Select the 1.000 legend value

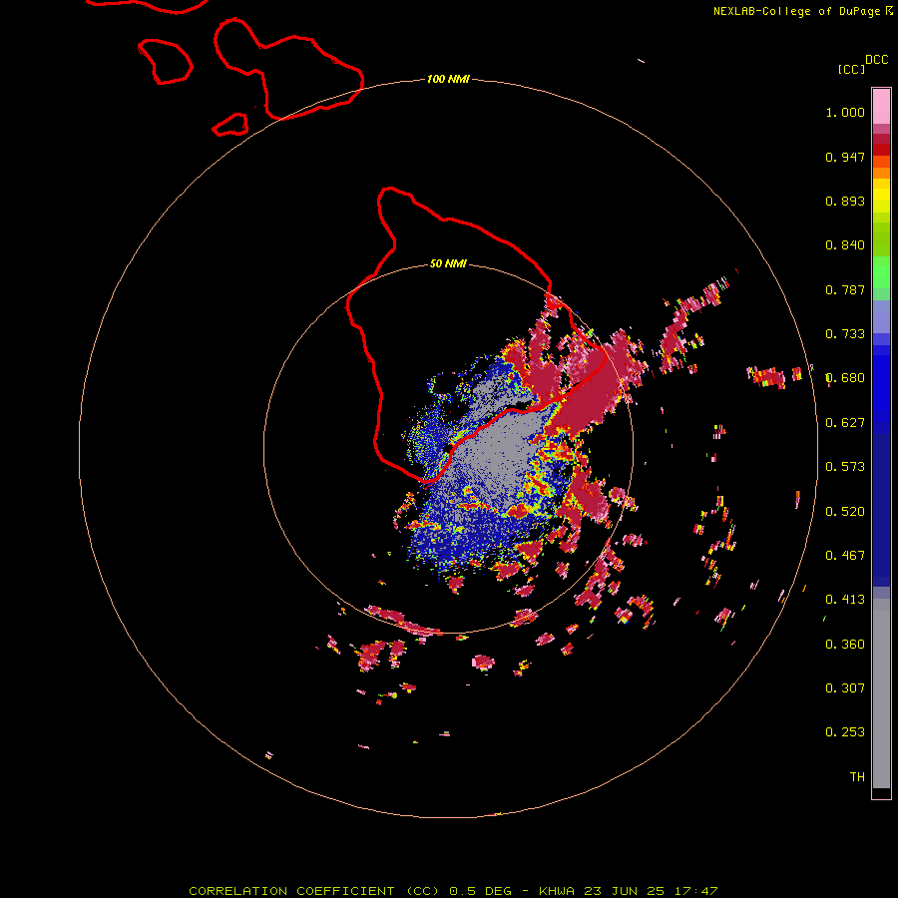pyautogui.click(x=845, y=112)
